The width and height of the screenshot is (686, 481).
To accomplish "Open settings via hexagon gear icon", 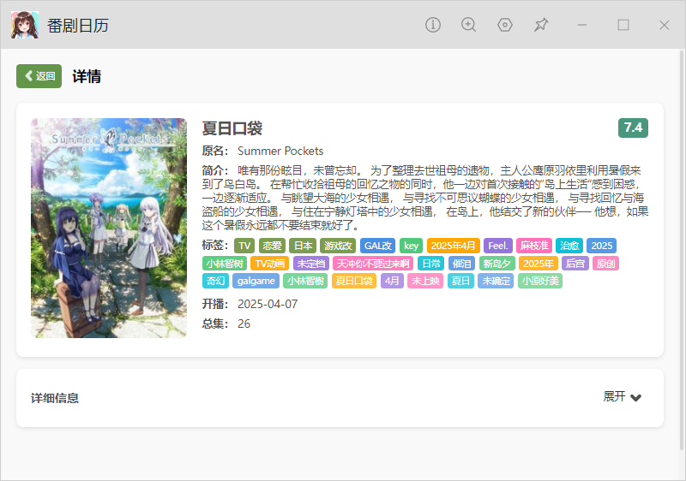I will (505, 25).
